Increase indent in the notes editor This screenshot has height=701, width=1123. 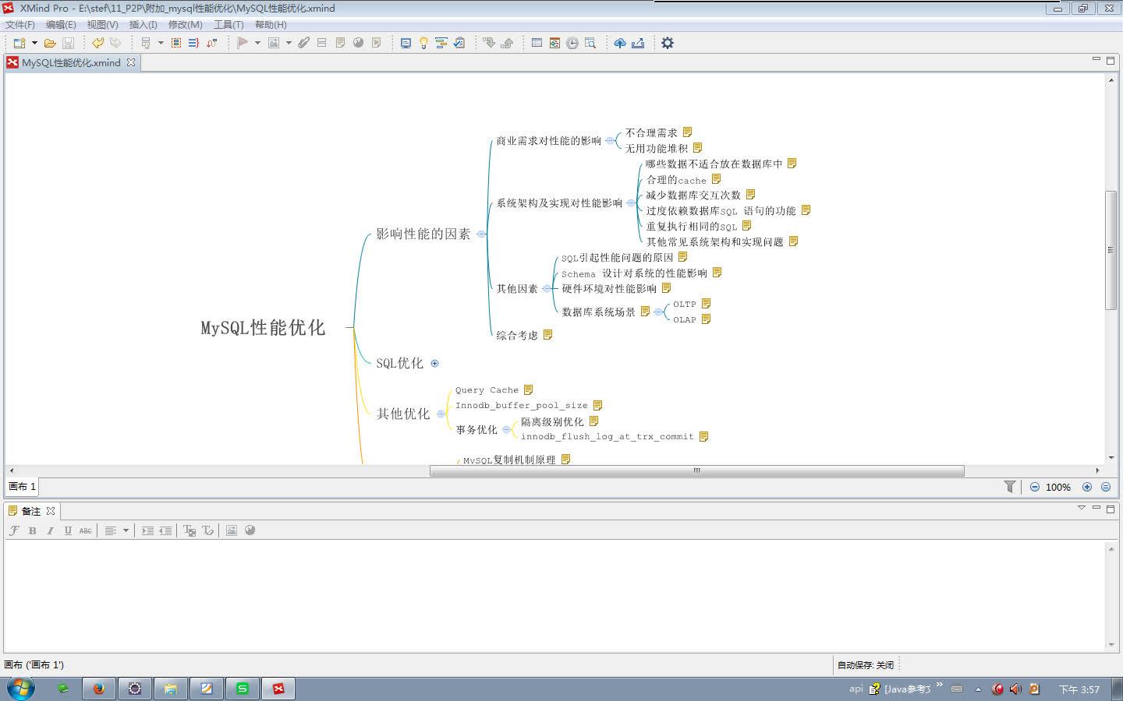(147, 530)
